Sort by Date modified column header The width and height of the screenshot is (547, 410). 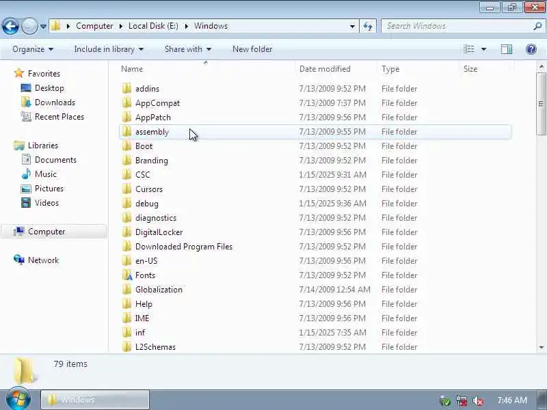click(325, 69)
